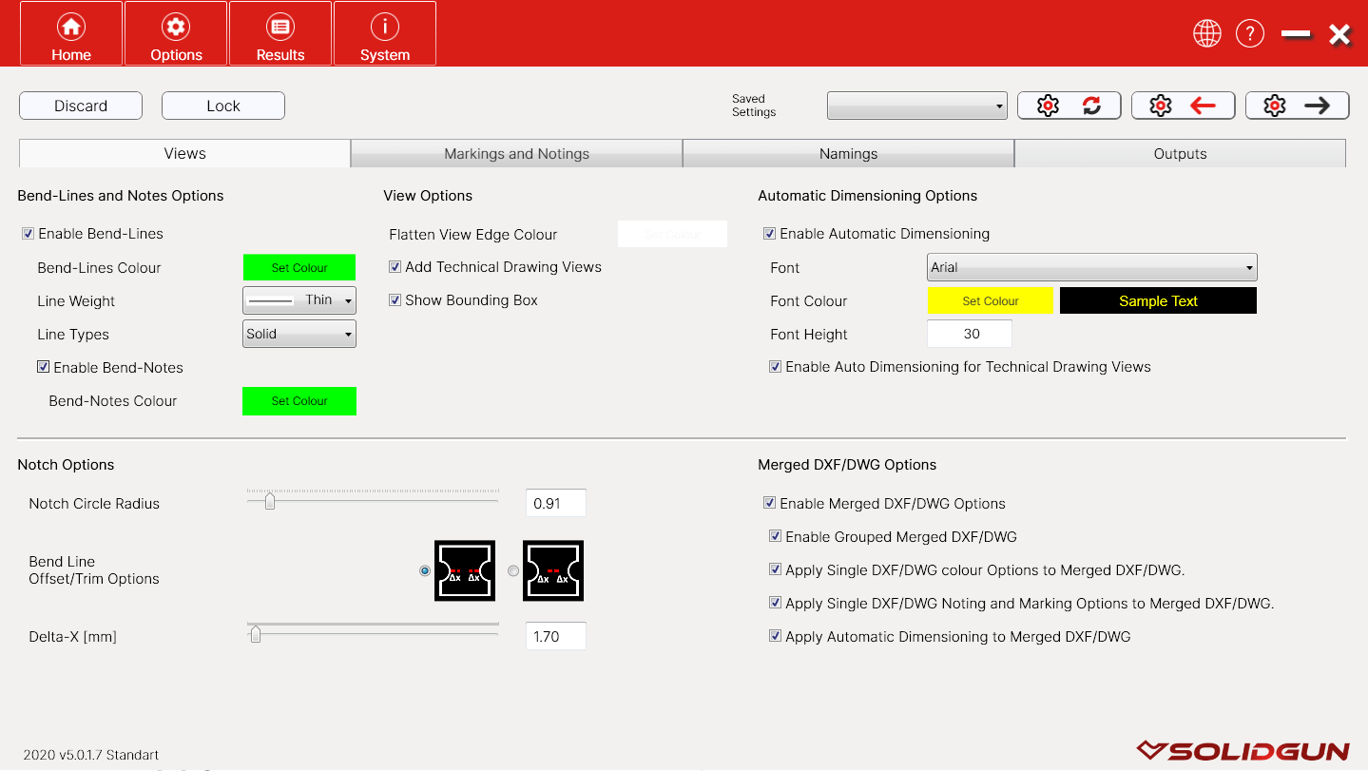Select the second bend line trim radio option
Viewport: 1368px width, 771px height.
[513, 571]
